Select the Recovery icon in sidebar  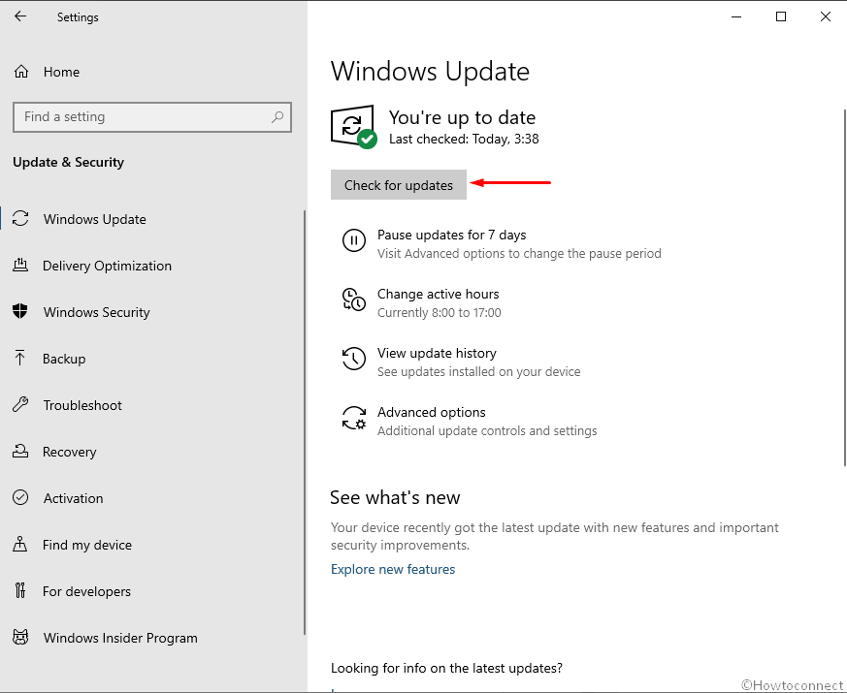[x=20, y=451]
